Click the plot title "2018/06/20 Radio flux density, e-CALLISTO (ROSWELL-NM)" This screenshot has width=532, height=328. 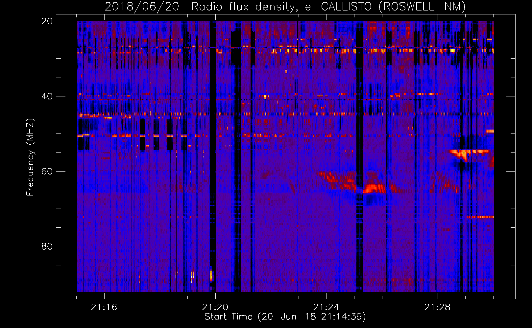[285, 7]
